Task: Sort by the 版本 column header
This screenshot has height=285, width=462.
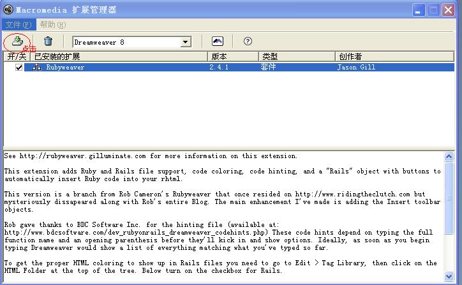Action: click(233, 57)
